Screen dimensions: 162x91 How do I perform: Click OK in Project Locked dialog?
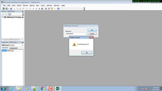tap(87, 53)
